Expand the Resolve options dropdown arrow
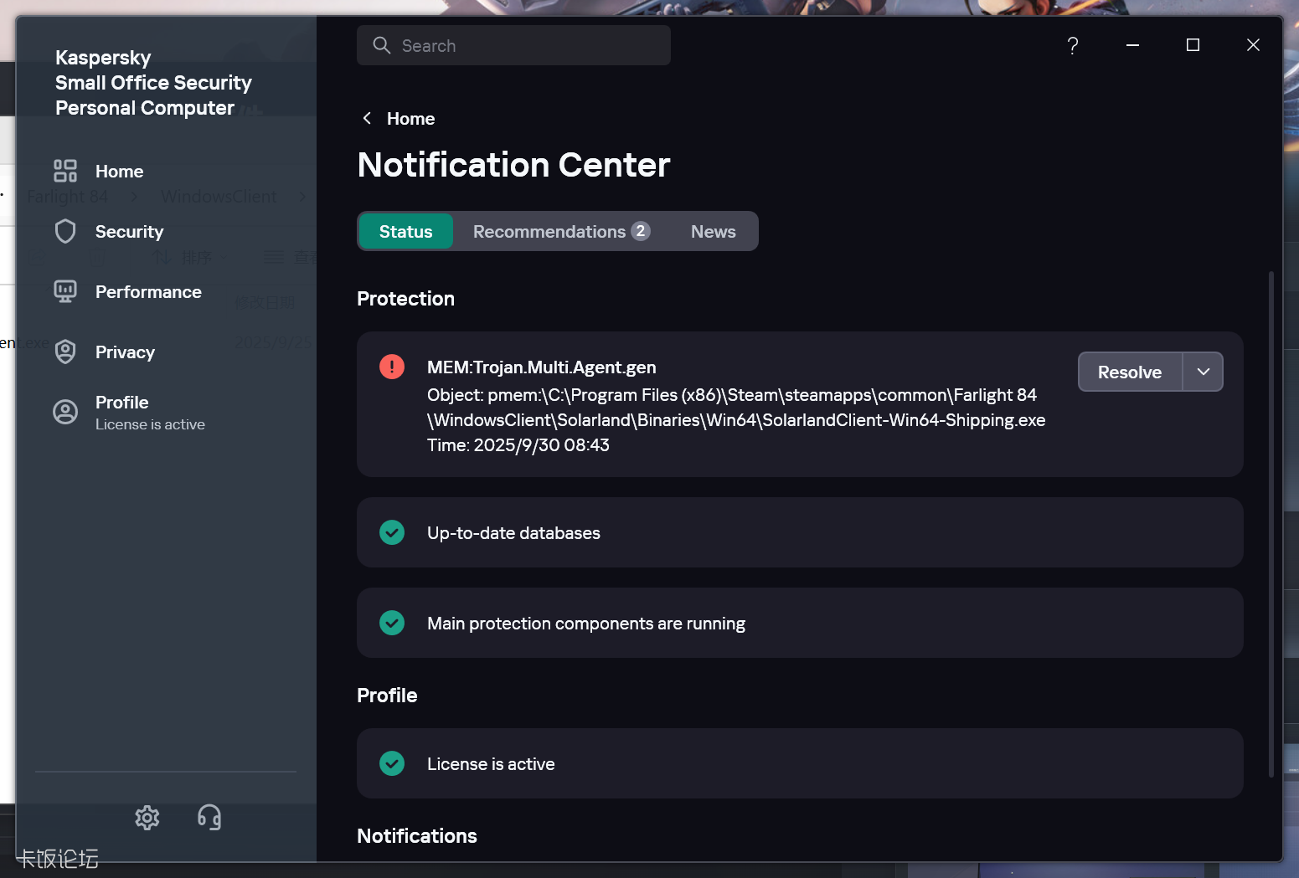Screen dimensions: 1299x878 pyautogui.click(x=1203, y=372)
